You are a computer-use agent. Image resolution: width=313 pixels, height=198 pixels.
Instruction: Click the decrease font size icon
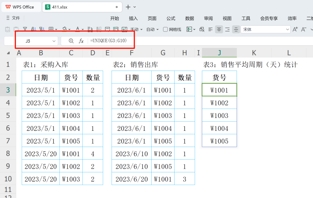(304, 29)
